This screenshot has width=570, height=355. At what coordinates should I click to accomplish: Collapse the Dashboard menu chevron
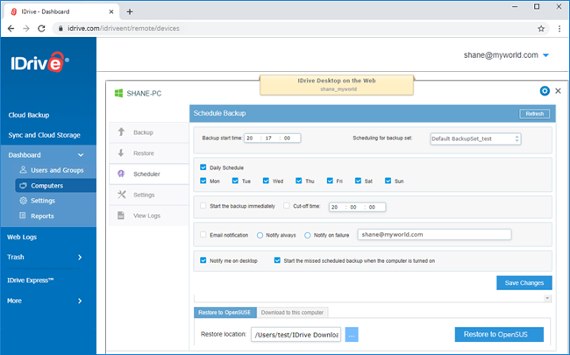[81, 155]
